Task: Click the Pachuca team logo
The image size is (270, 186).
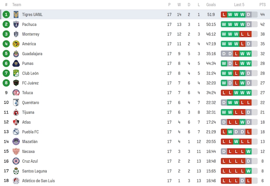Action: click(16, 24)
